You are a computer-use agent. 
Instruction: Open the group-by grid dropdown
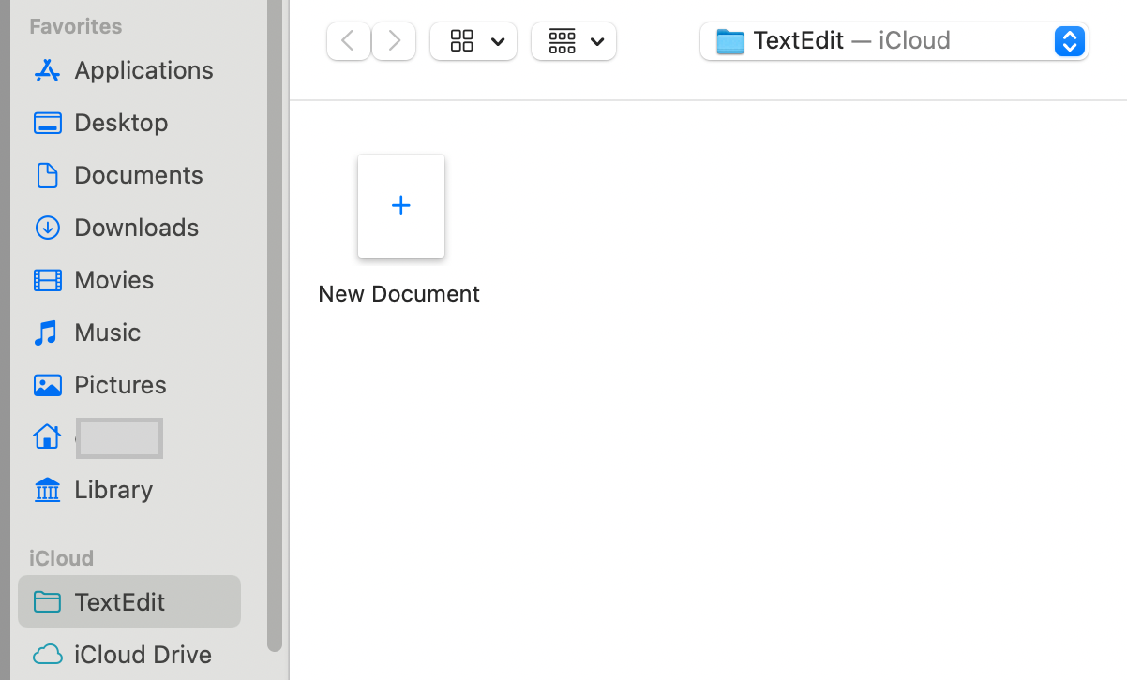(574, 41)
